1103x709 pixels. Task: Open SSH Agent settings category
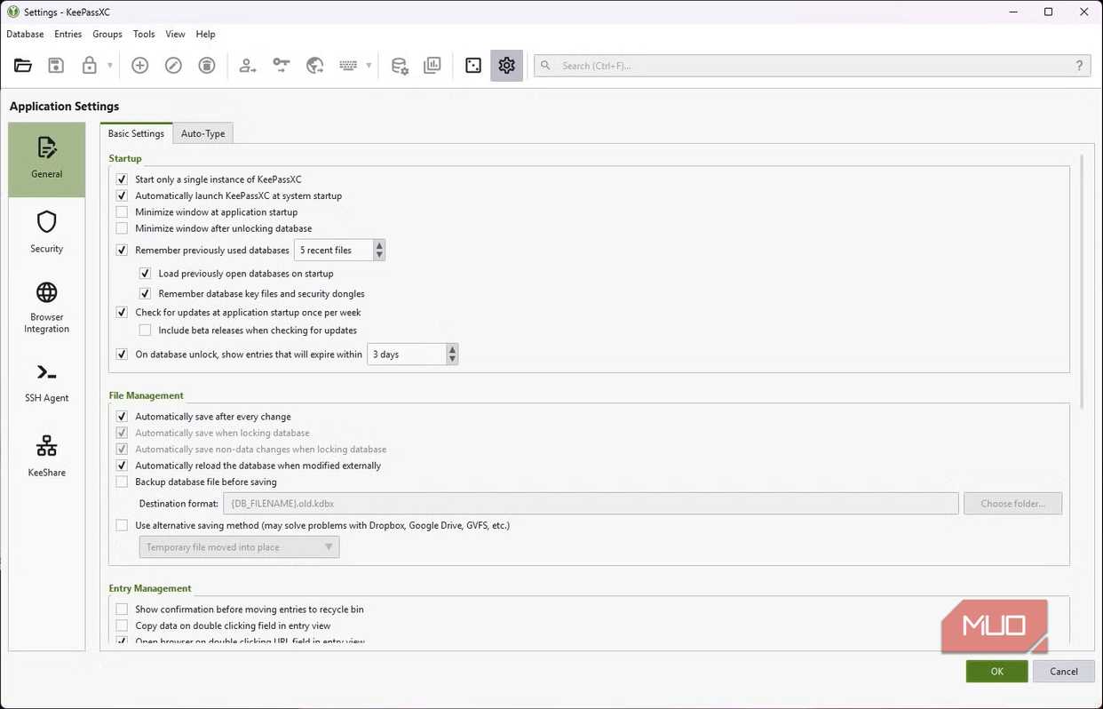(47, 383)
